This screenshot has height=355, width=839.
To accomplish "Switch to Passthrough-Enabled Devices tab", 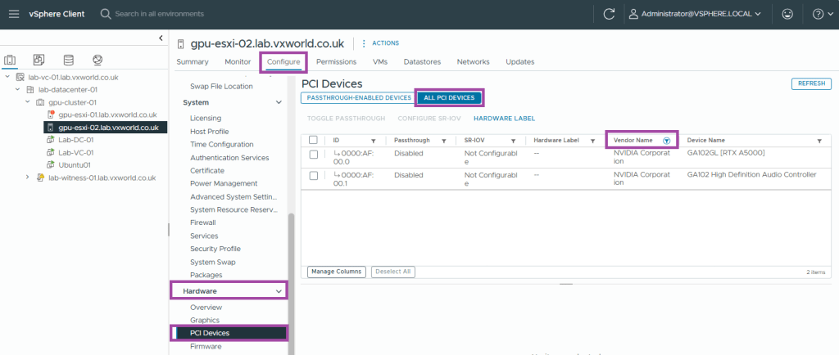I will point(358,98).
